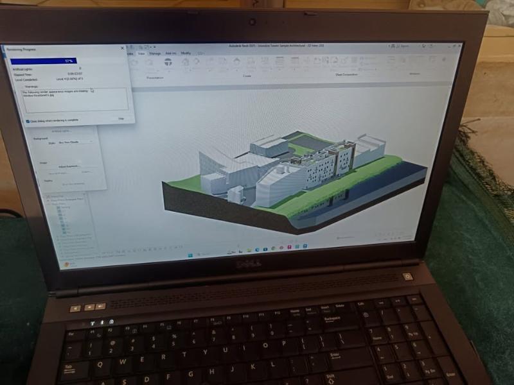Switch to the Manage ribbon tab
Screen dimensions: 514x385
point(155,53)
